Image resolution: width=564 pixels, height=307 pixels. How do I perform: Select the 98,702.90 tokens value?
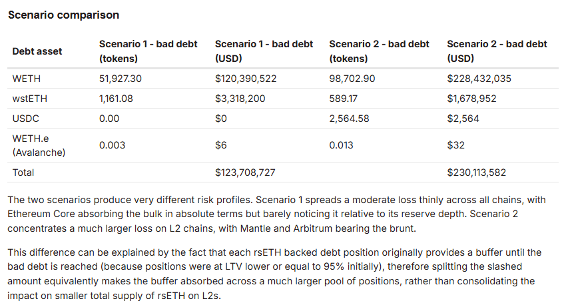point(352,79)
